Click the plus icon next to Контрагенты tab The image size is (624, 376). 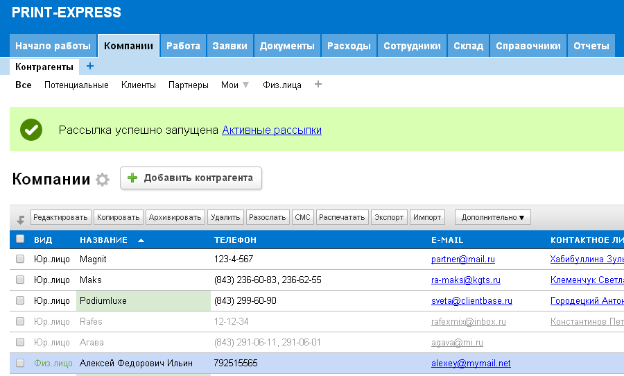point(90,67)
